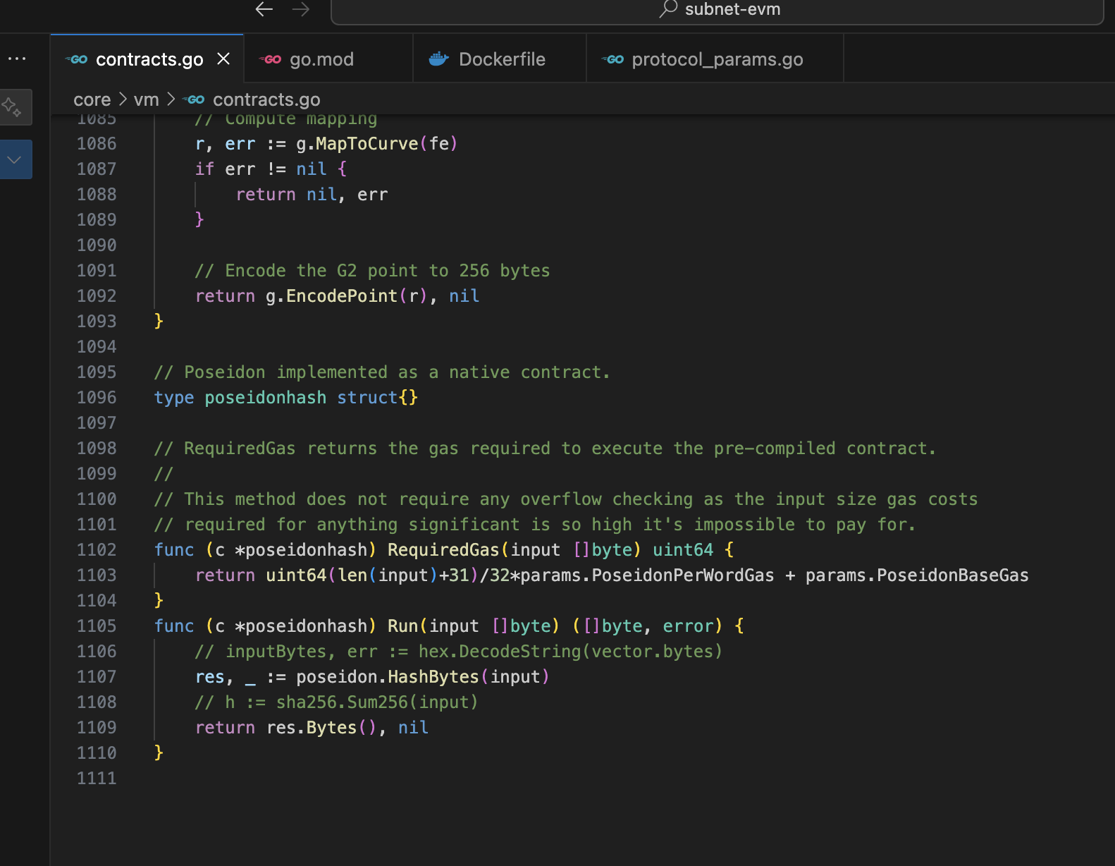Click the 'core' breadcrumb segment
Viewport: 1115px width, 866px height.
[x=92, y=99]
